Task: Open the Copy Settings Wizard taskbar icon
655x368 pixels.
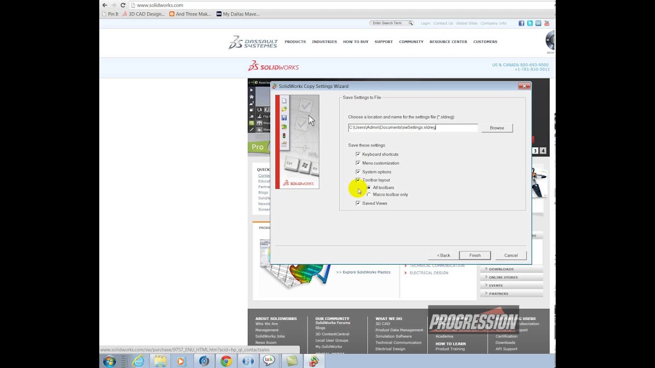Action: [x=314, y=361]
